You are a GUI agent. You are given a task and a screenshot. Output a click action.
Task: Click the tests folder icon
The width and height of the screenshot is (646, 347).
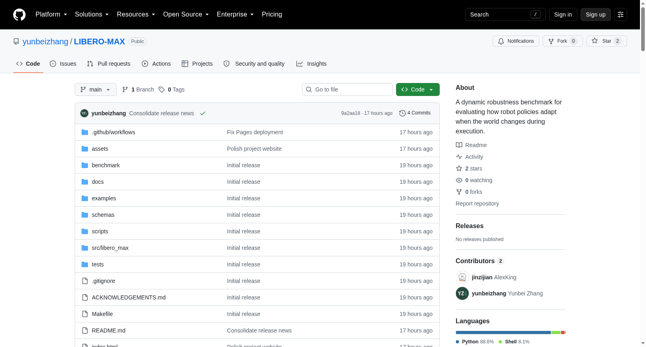click(85, 264)
